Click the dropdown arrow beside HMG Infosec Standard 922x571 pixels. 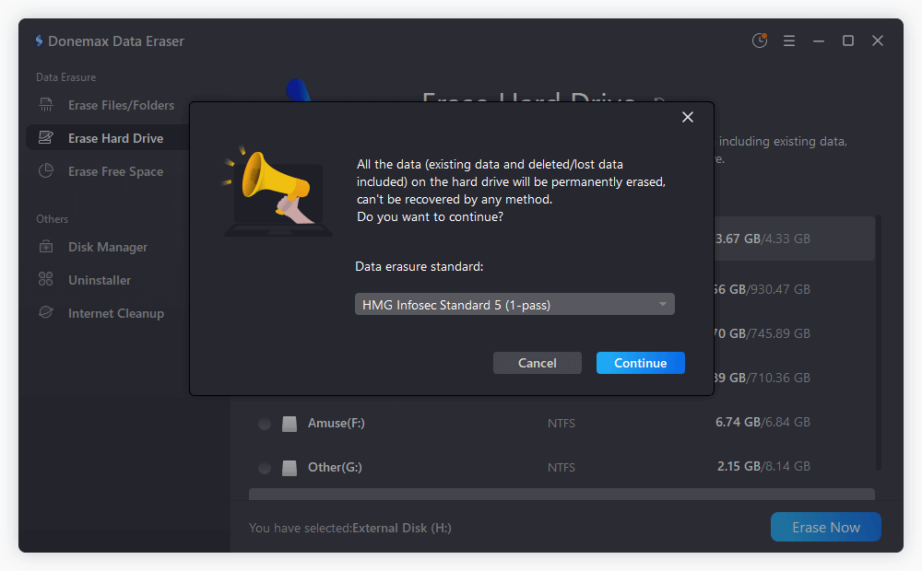pyautogui.click(x=663, y=304)
